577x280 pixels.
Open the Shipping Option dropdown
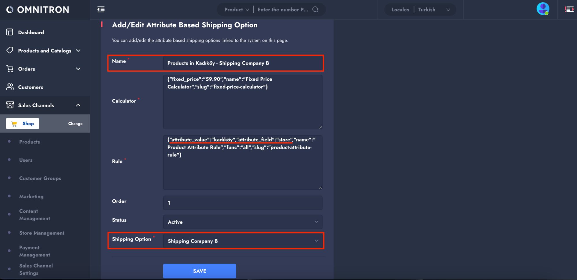[x=242, y=241]
